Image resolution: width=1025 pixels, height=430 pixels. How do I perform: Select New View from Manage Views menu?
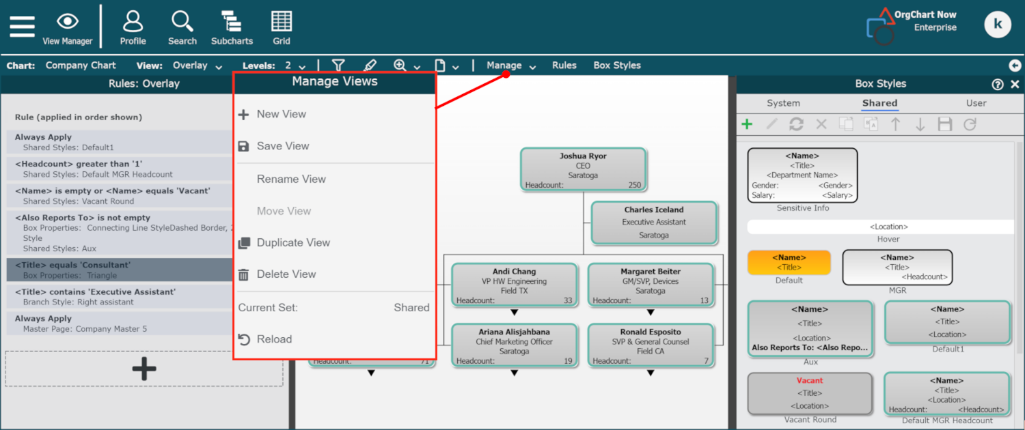[281, 114]
